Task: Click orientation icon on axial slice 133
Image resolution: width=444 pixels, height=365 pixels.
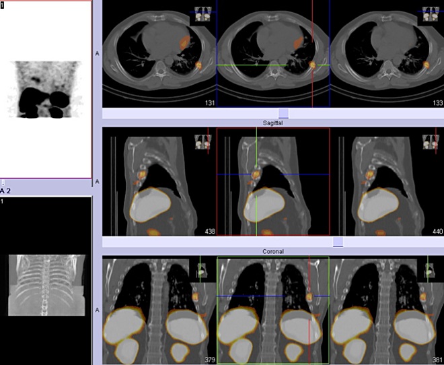Action: tap(429, 16)
